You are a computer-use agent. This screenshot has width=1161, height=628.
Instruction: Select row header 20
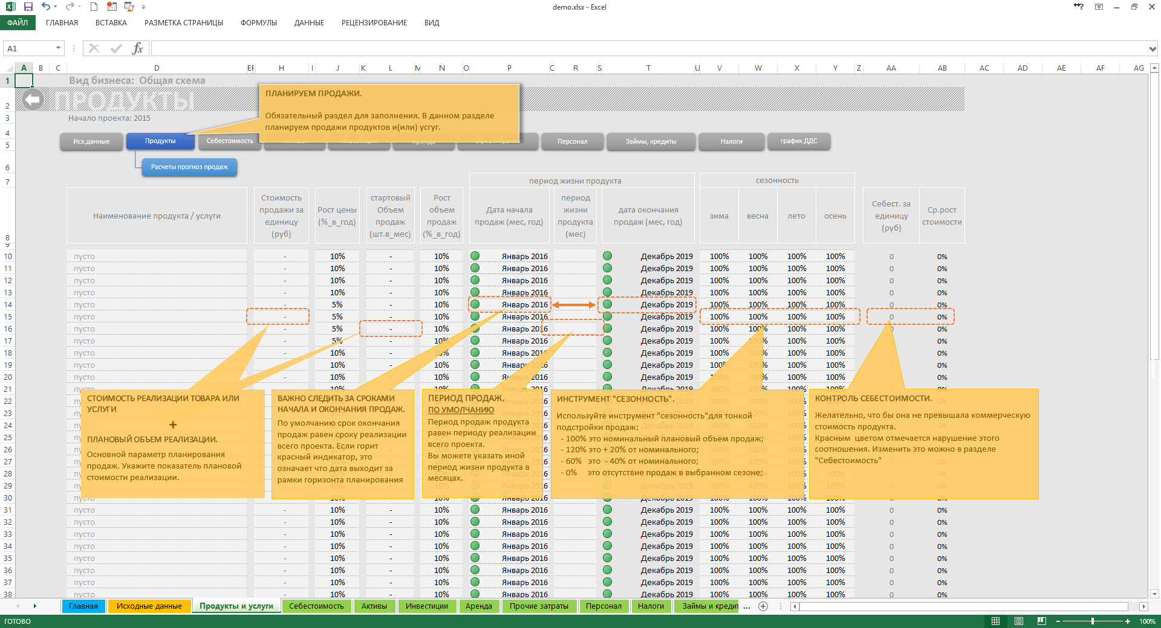coord(8,377)
